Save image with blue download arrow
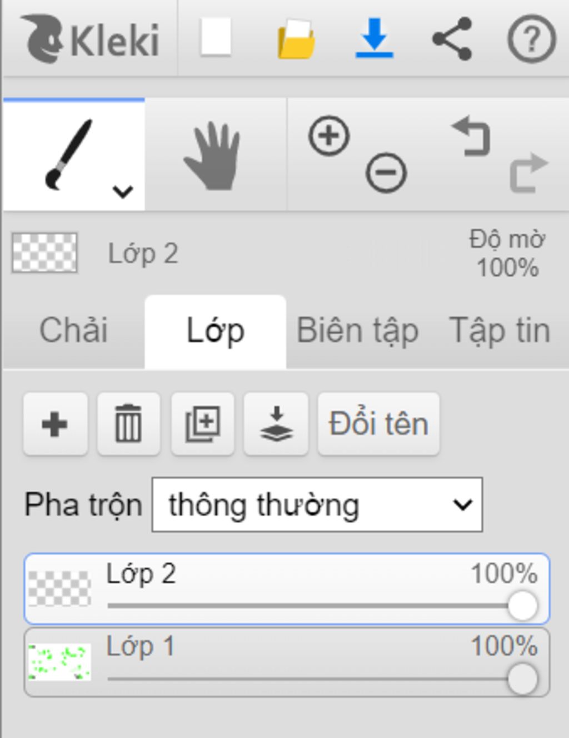Viewport: 569px width, 738px height. (x=375, y=38)
